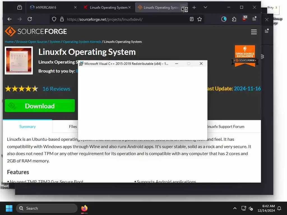Click the Linuxfx project screenshot thumbnail
Screen dimensions: 287x215
click(x=19, y=60)
